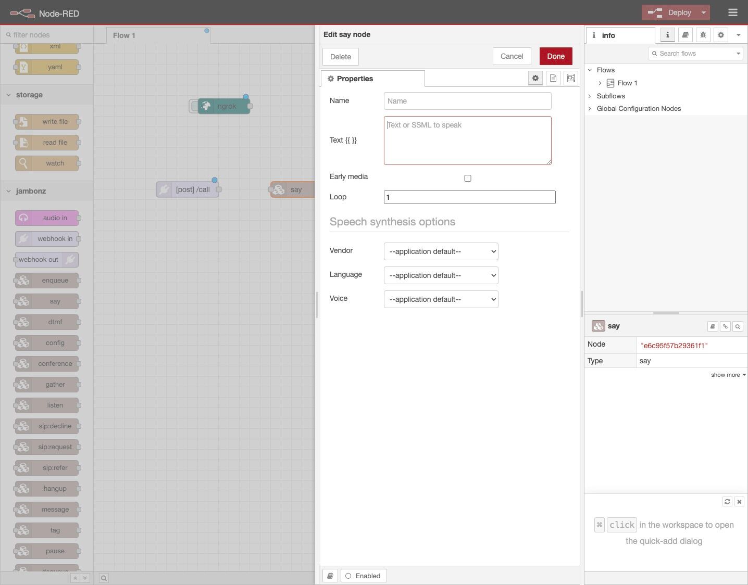Viewport: 748px width, 585px height.
Task: Switch to the node Description editor icon
Action: coord(553,78)
